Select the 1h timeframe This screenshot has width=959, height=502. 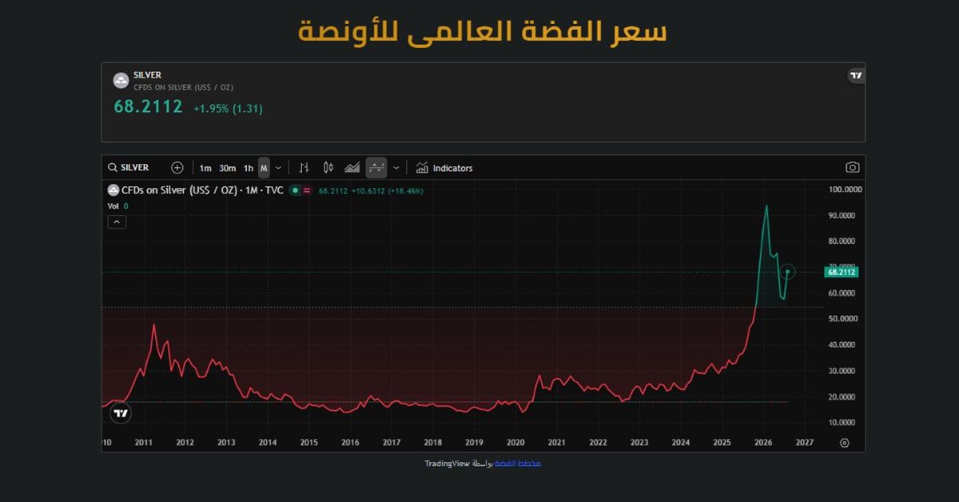click(249, 168)
